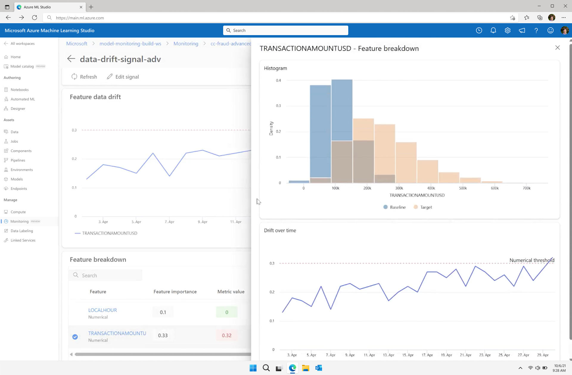Click the feedback smiley icon
Image resolution: width=572 pixels, height=375 pixels.
(x=550, y=30)
